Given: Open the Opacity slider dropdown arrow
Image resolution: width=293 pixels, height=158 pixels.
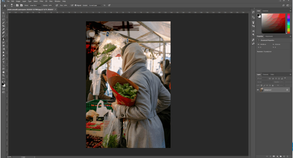Looking at the screenshot, I should pyautogui.click(x=54, y=5).
